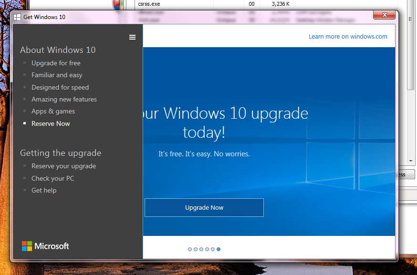Click scroll down arrow in background window
417x275 pixels.
(411, 161)
